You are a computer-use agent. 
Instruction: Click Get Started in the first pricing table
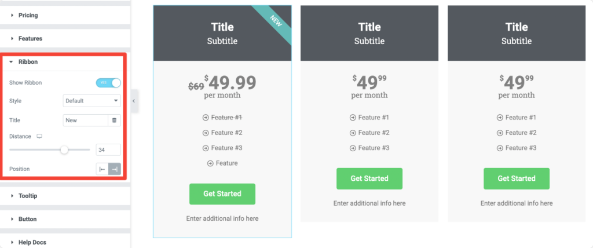click(222, 194)
